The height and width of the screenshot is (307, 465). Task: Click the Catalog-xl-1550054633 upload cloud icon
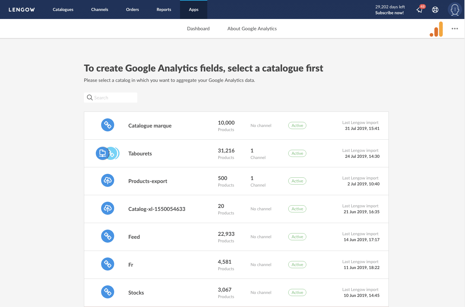108,208
